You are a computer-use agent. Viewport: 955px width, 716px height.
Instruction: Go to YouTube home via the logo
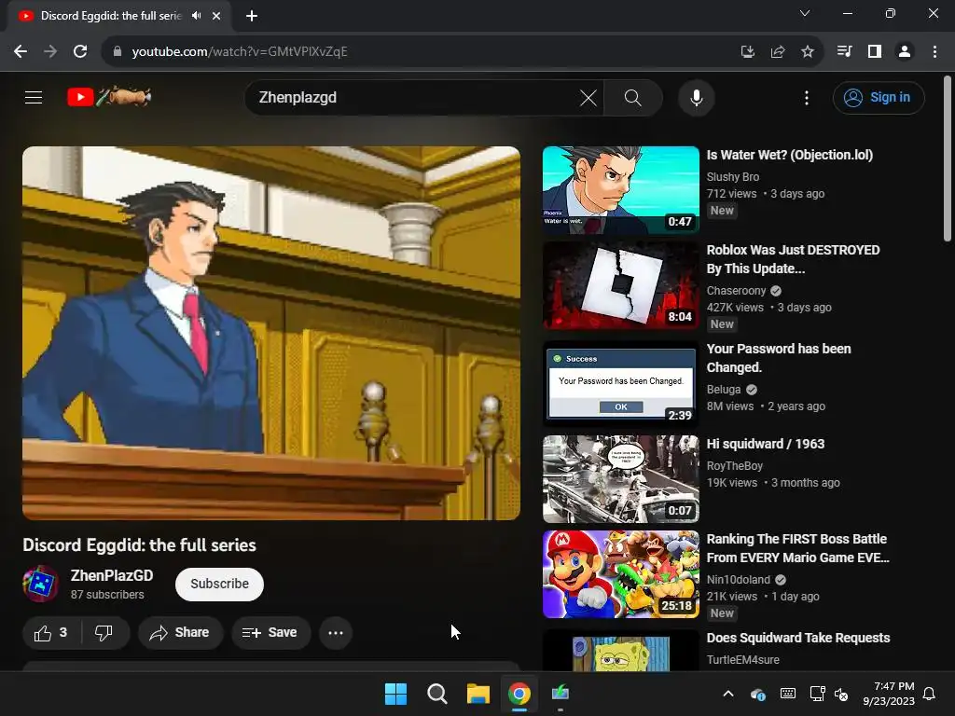point(109,97)
